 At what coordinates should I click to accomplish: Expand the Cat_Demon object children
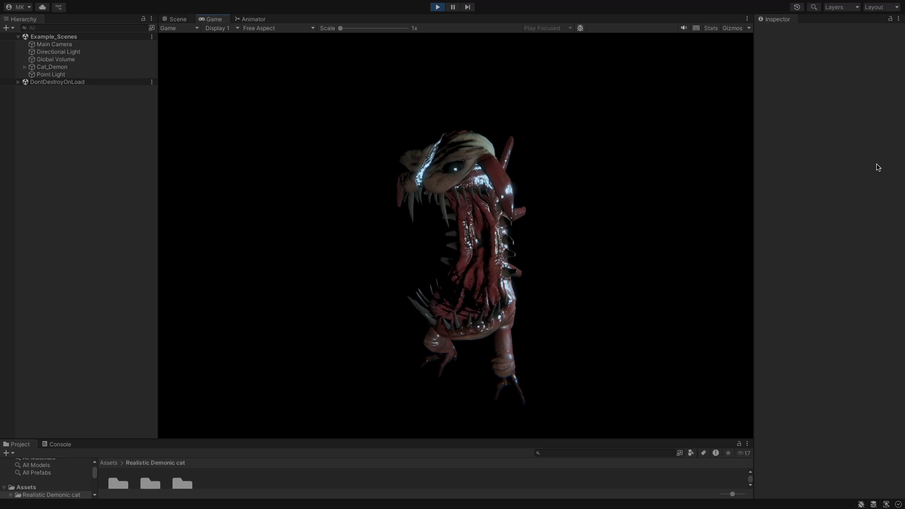(x=25, y=67)
